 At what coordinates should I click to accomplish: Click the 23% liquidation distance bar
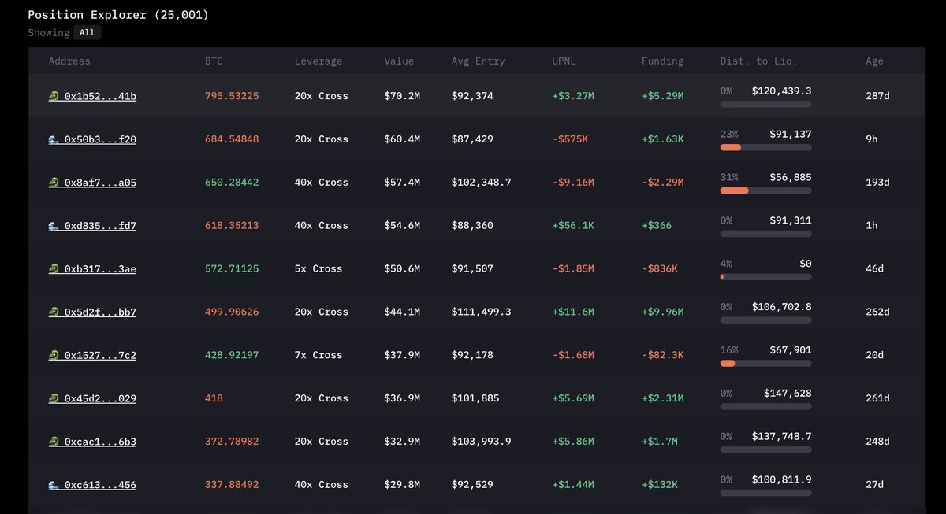click(765, 147)
